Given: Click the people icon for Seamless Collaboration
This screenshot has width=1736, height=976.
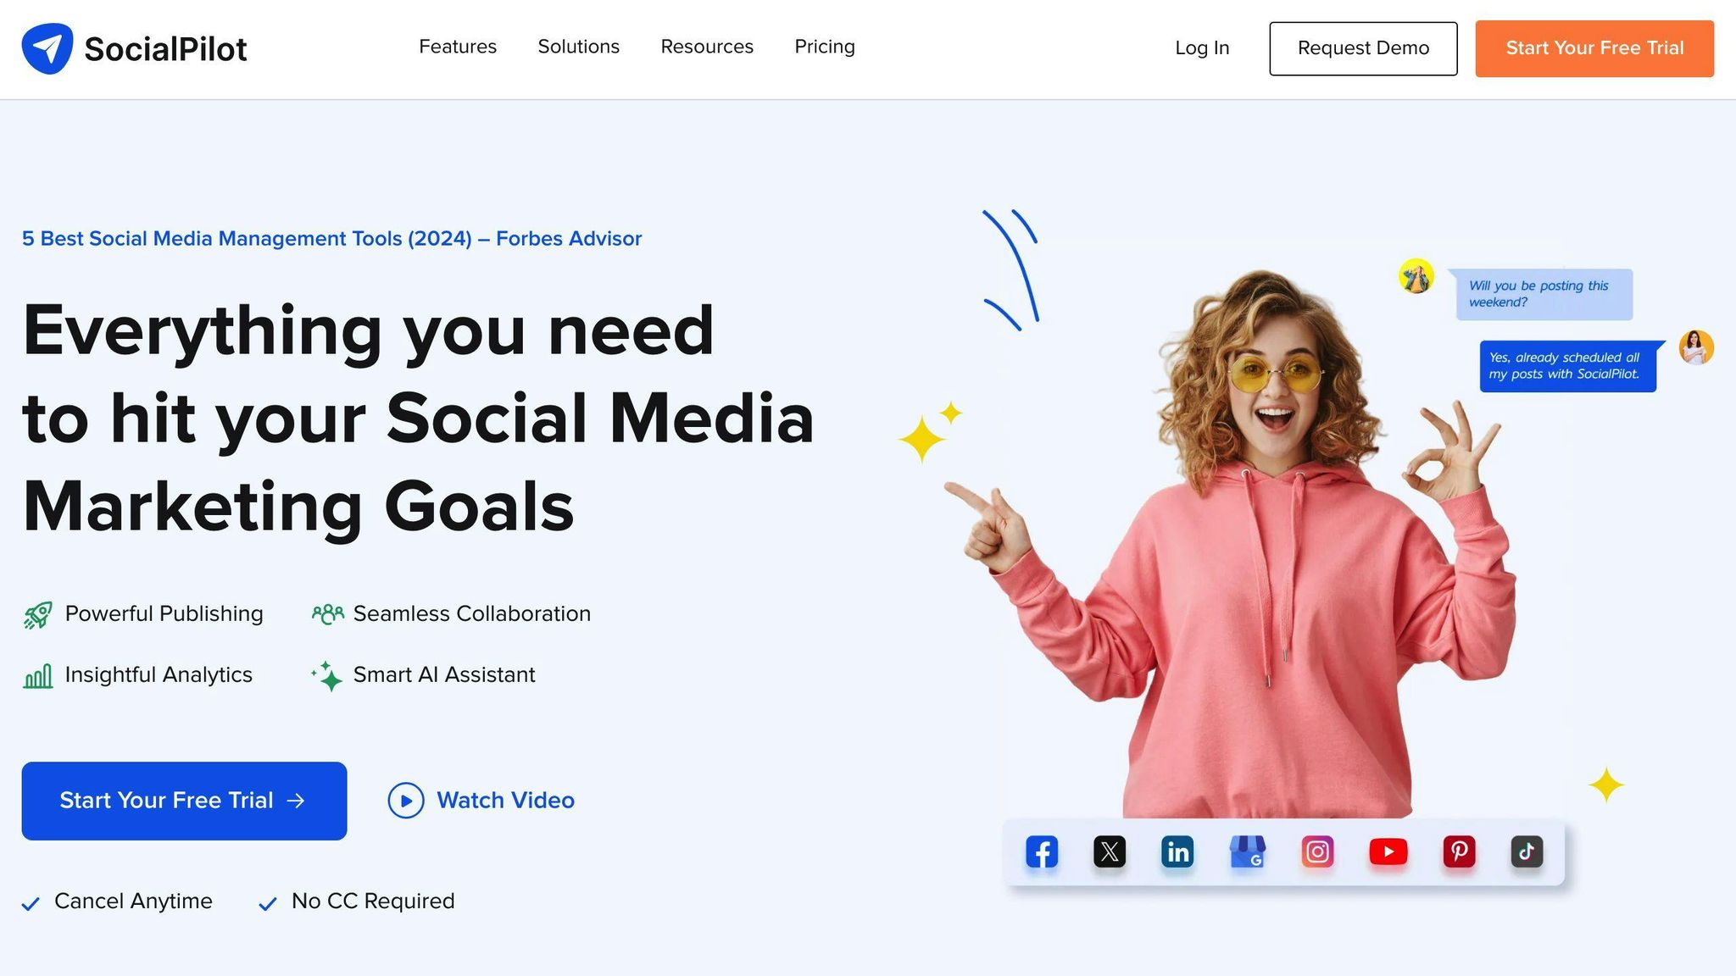Looking at the screenshot, I should point(327,613).
